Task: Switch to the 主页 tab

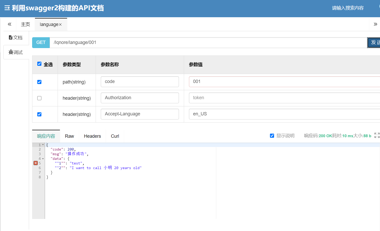Action: 25,24
